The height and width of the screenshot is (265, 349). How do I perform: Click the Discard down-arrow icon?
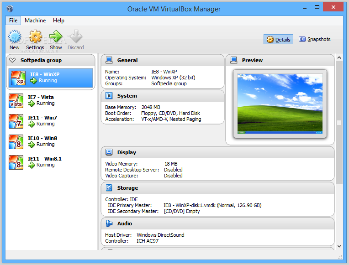76,36
